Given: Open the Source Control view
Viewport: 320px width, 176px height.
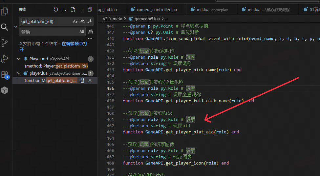Looking at the screenshot, I should tap(5, 43).
